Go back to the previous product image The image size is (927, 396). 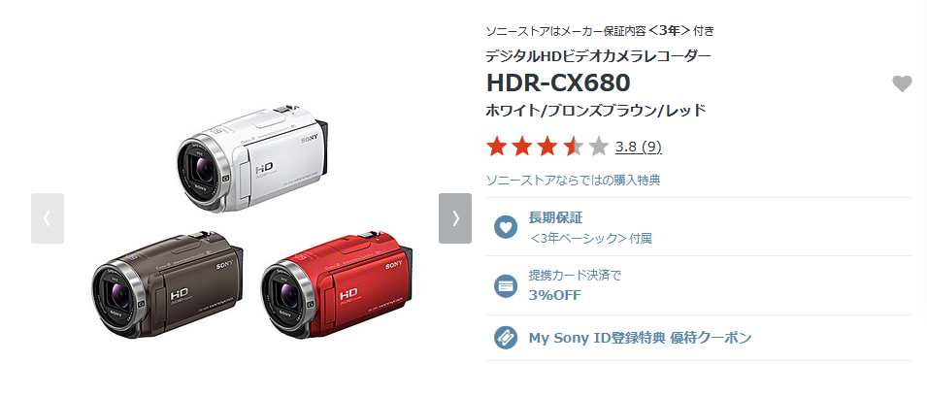click(x=48, y=218)
